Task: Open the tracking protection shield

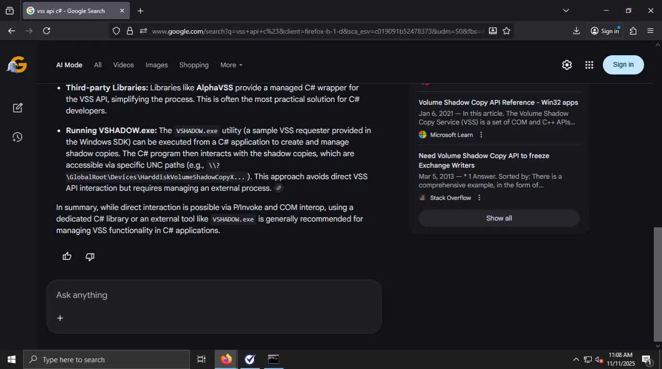Action: tap(116, 31)
